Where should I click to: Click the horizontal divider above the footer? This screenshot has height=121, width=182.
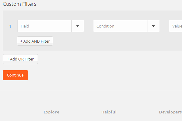coord(91,91)
